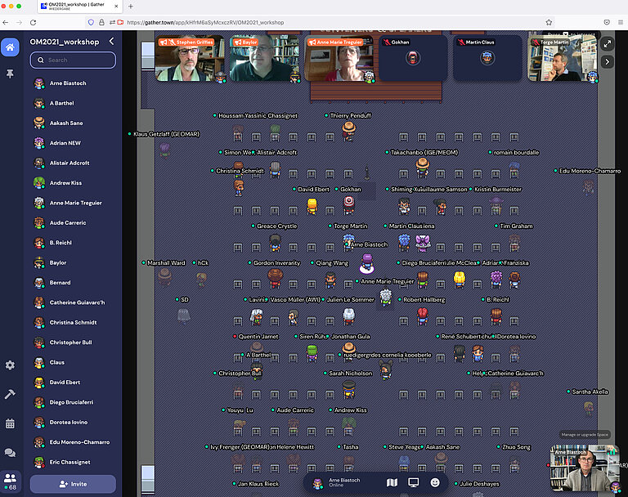Open the calendar icon in sidebar
Screen dimensions: 628x497
(10, 423)
